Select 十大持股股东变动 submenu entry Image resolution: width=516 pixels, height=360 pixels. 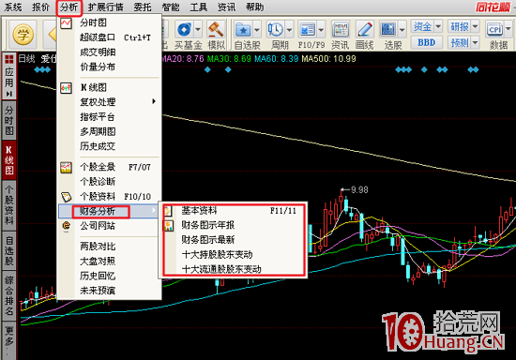click(x=234, y=255)
